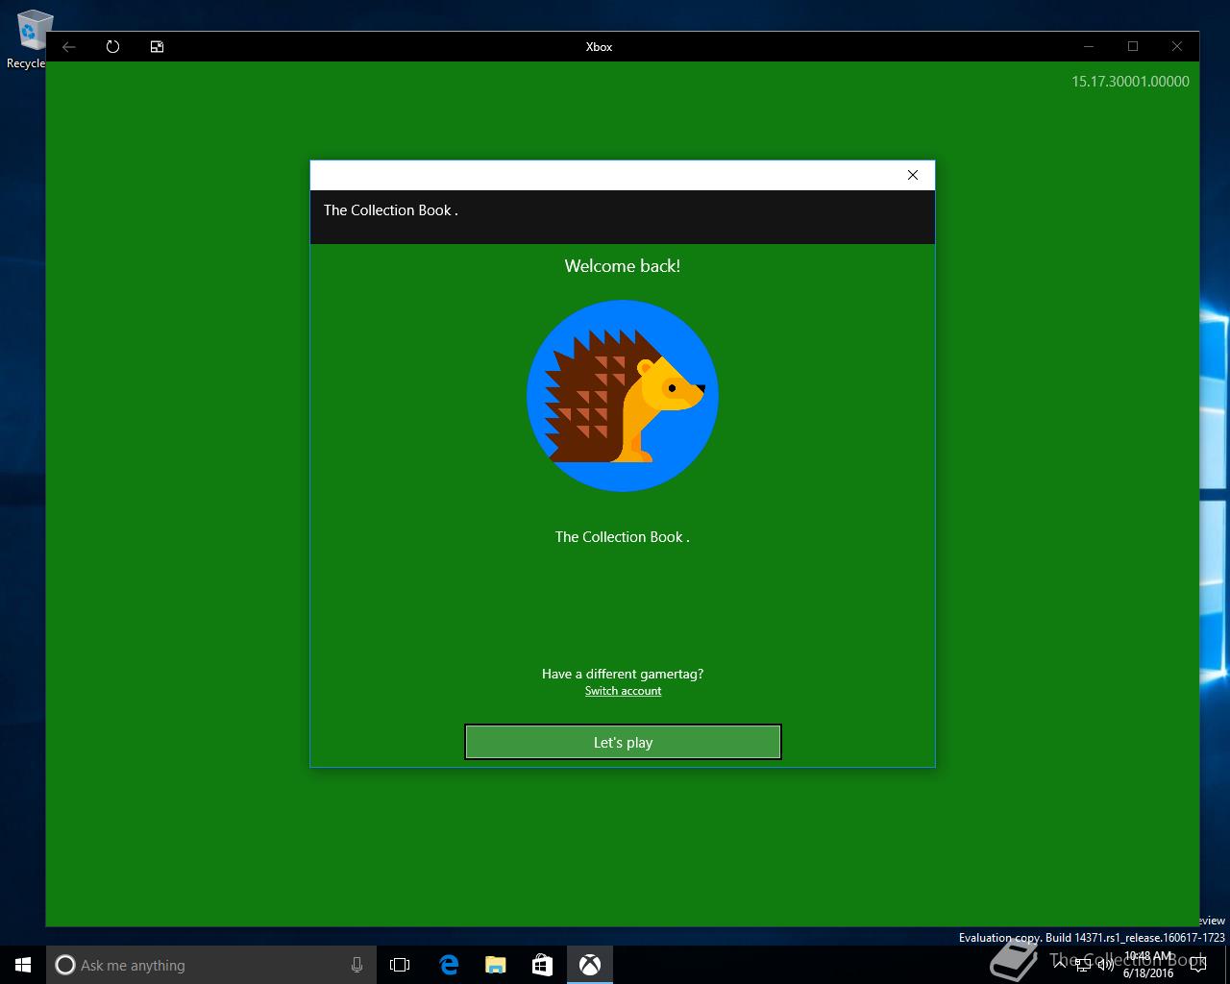Activate Cortana microphone icon

(357, 965)
